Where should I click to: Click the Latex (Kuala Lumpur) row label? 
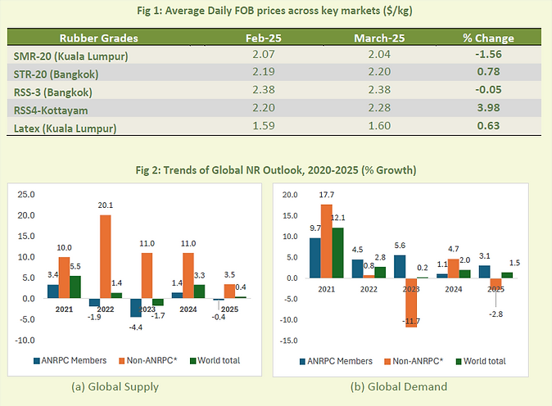click(65, 129)
